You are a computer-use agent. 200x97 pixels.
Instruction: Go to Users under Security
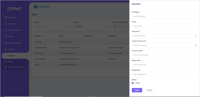(11, 62)
